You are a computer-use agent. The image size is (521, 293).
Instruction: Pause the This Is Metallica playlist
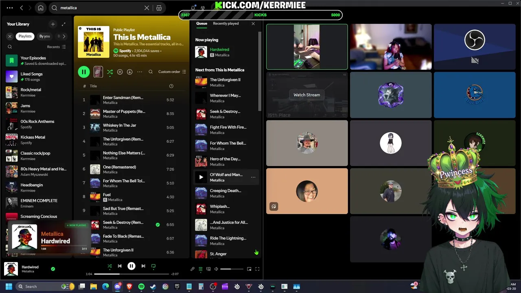84,72
